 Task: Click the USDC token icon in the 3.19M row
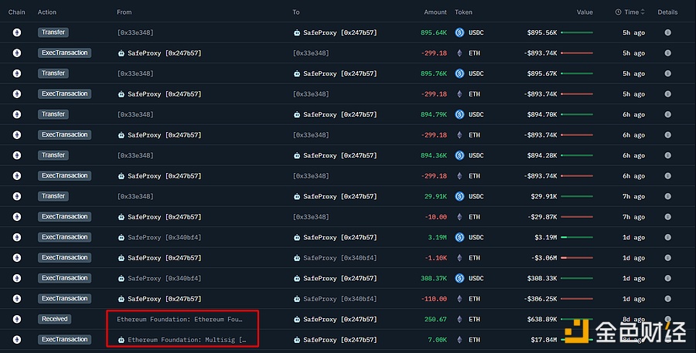(459, 237)
